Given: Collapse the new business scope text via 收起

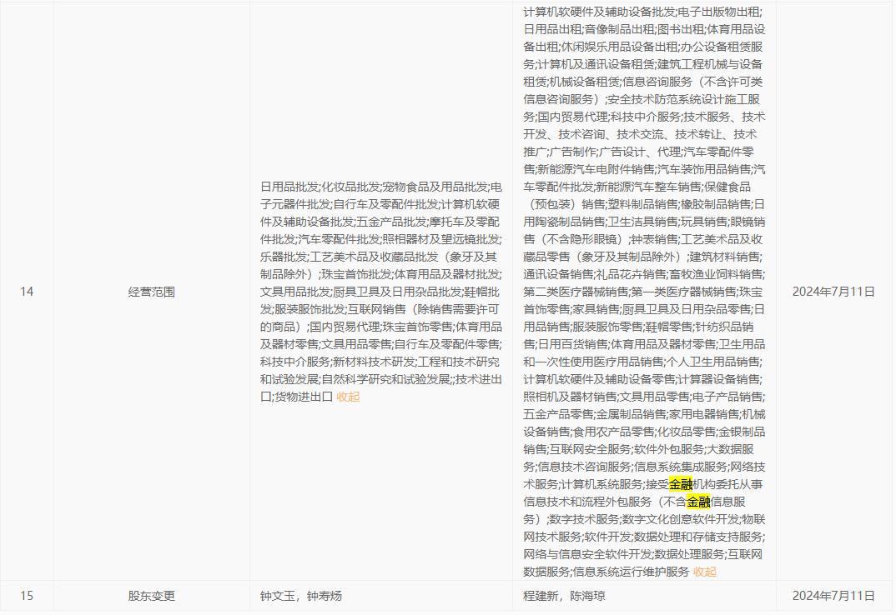Looking at the screenshot, I should point(704,572).
